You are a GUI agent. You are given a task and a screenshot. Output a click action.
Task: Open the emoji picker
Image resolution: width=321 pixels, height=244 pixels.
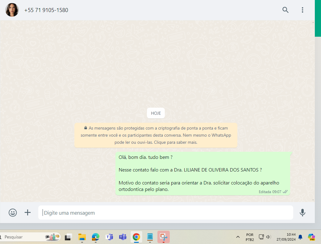(x=13, y=213)
